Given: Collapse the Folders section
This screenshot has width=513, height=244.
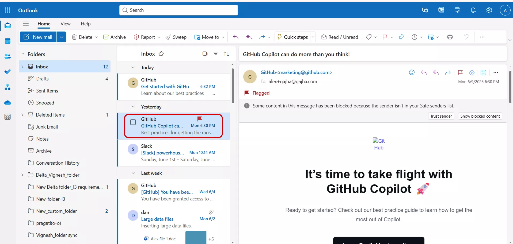Looking at the screenshot, I should (x=23, y=54).
